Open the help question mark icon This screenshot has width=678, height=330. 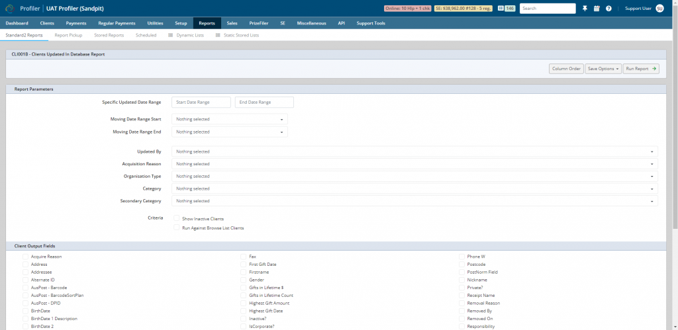tap(609, 8)
